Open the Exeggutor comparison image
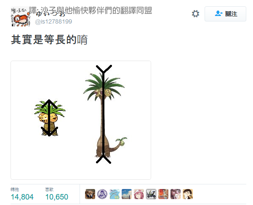 (81, 120)
